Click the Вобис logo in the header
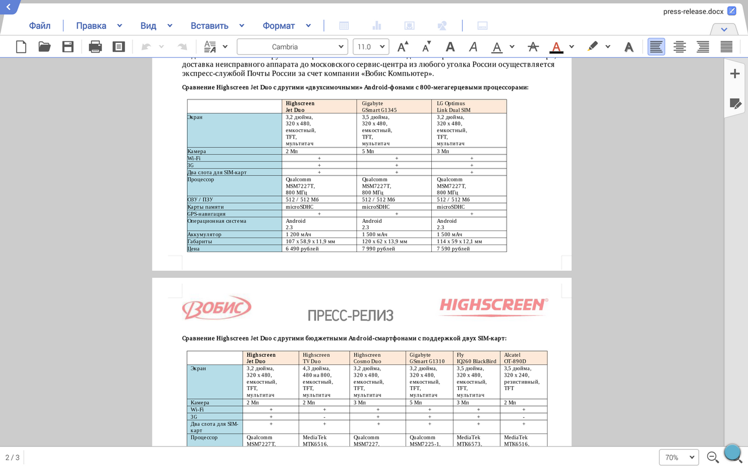 [216, 307]
